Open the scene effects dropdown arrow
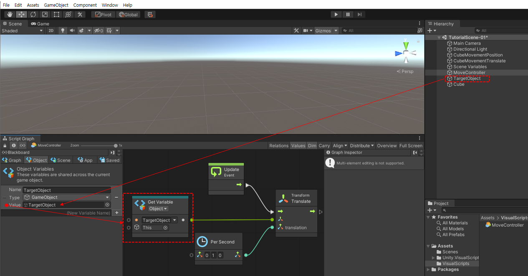 [89, 30]
